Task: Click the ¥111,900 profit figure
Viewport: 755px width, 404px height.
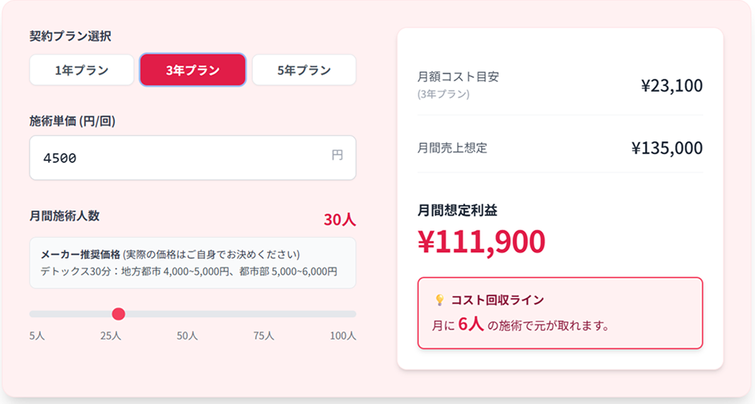Action: pyautogui.click(x=481, y=241)
